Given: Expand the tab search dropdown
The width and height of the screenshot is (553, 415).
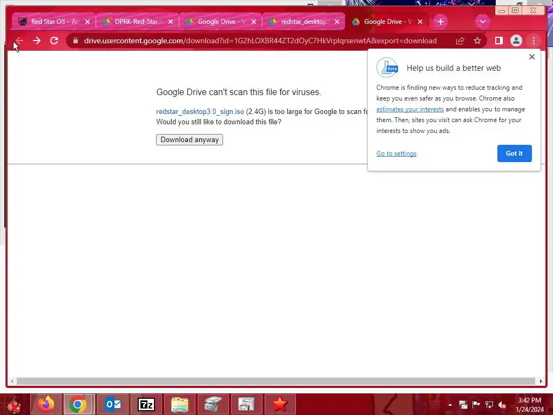Looking at the screenshot, I should tap(482, 22).
